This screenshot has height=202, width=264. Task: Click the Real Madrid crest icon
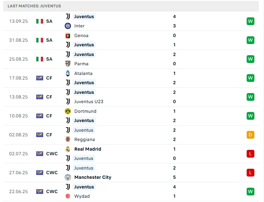(x=68, y=149)
